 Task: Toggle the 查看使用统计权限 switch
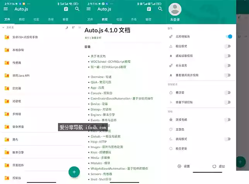click(x=228, y=75)
